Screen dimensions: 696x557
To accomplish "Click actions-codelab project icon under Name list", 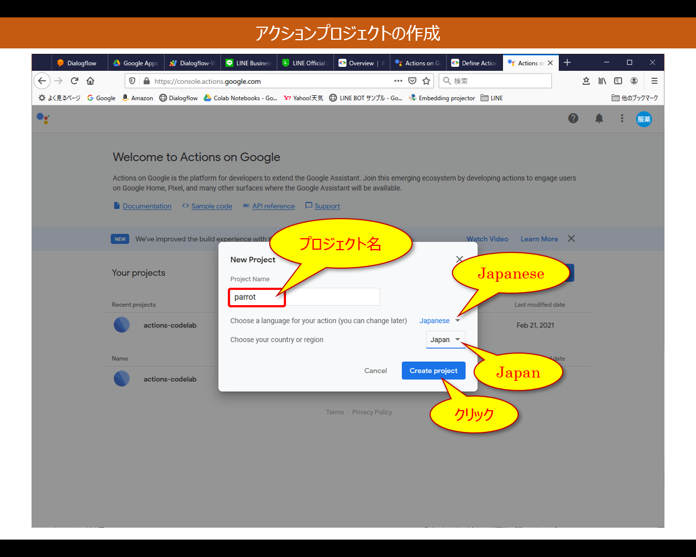I will 122,379.
